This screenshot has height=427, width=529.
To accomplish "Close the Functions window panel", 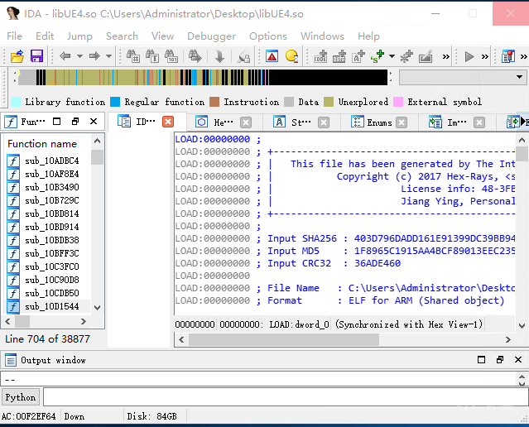I will [94, 122].
